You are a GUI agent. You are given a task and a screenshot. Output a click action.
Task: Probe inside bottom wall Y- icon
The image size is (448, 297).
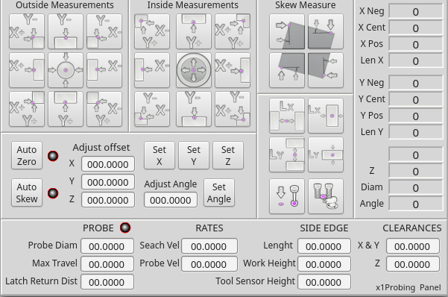pyautogui.click(x=194, y=109)
